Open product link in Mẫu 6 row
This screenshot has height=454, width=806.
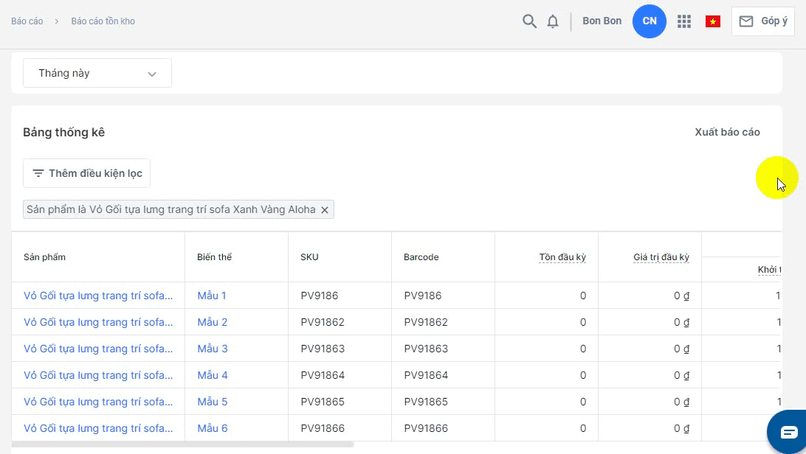pos(98,428)
